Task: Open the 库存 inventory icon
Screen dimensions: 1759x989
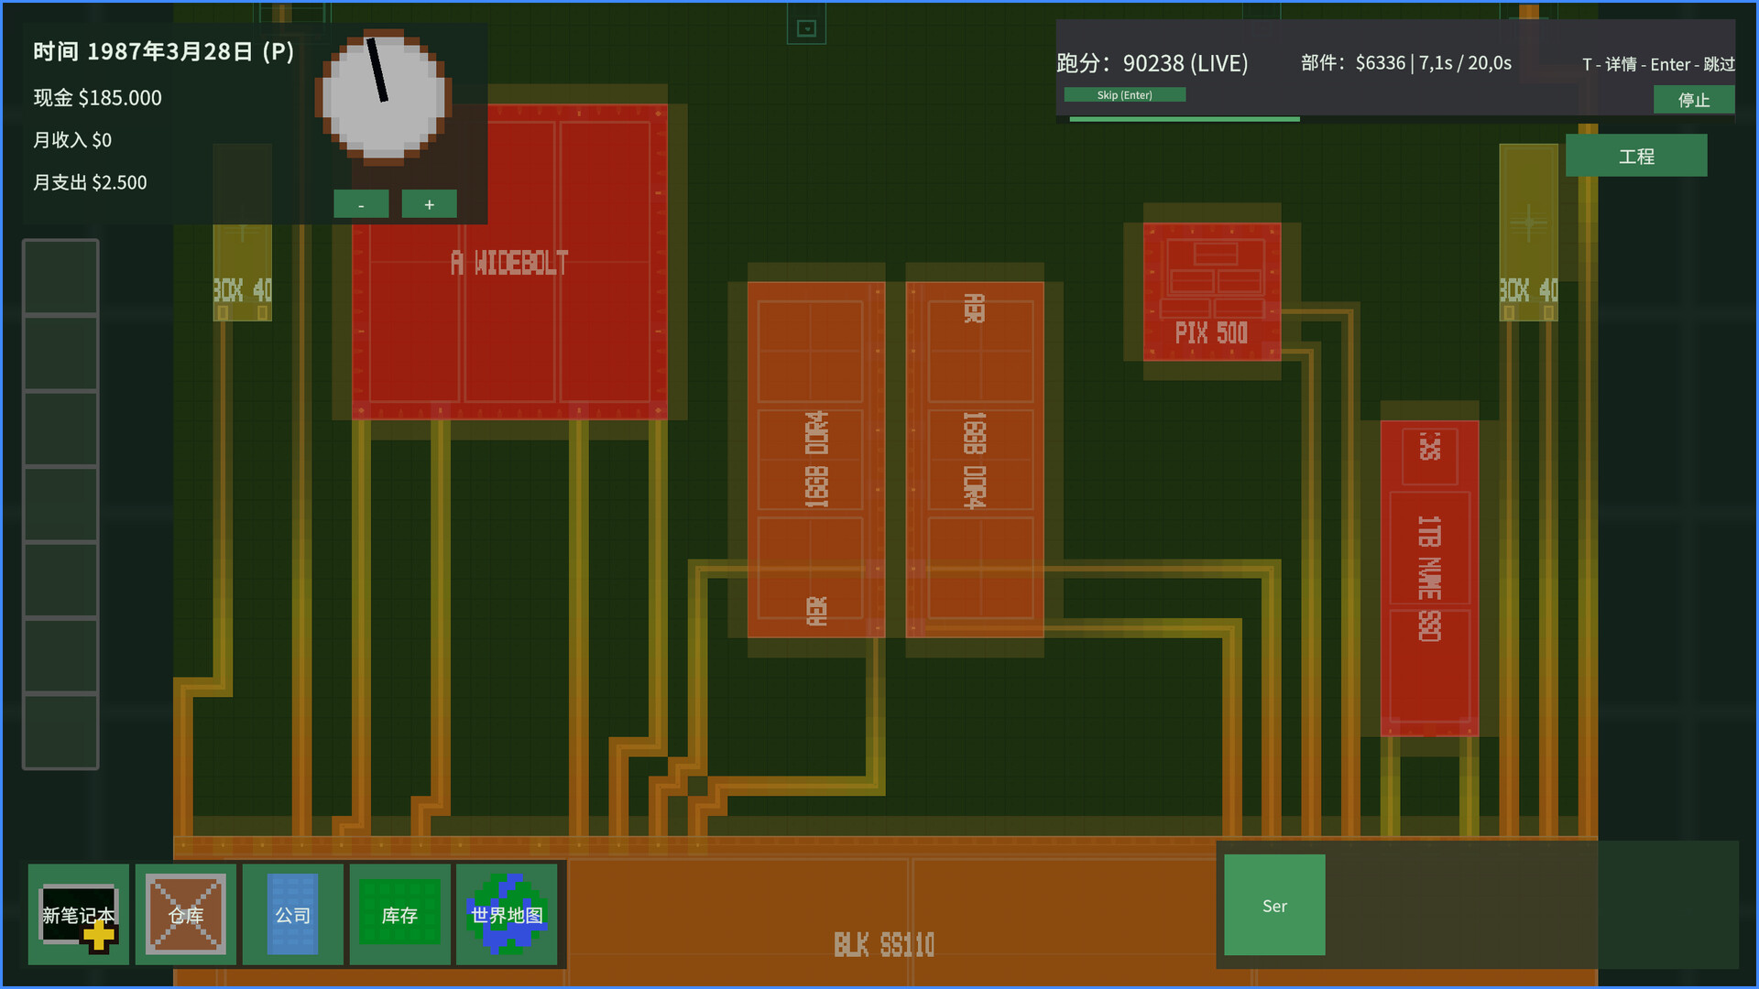Action: pyautogui.click(x=399, y=914)
